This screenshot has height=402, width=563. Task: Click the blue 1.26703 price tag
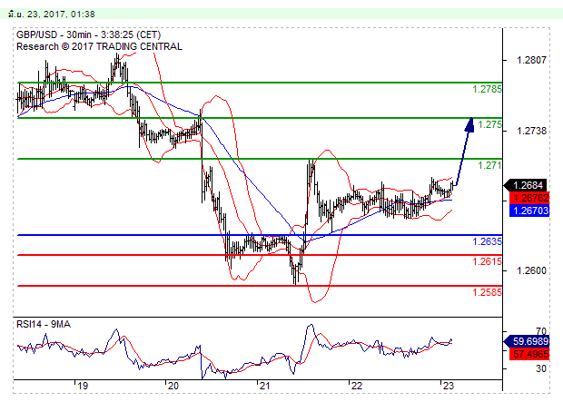point(529,211)
